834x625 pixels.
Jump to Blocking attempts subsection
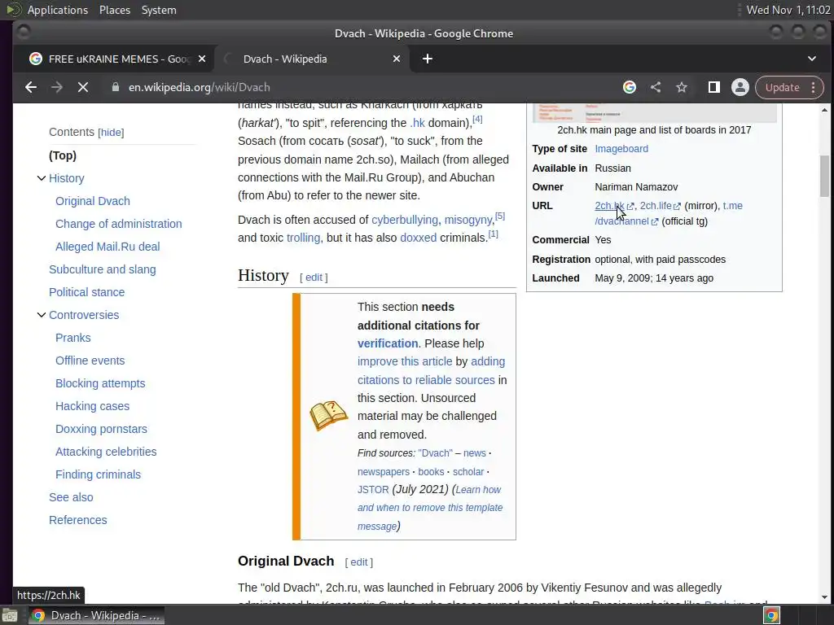(100, 383)
